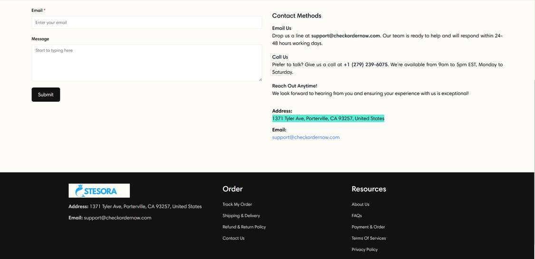535x259 pixels.
Task: Visit the About Us page
Action: [360, 204]
